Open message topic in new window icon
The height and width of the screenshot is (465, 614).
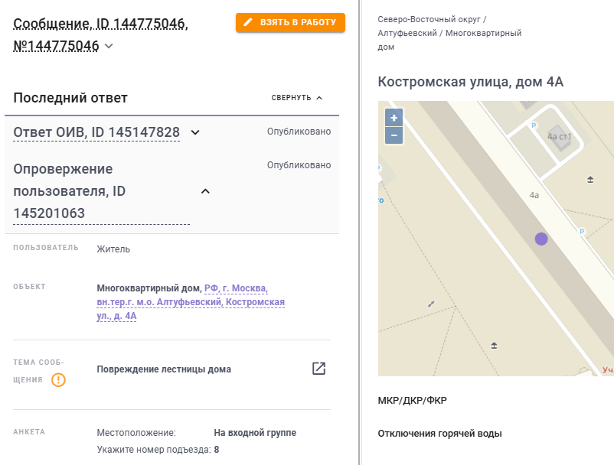[x=318, y=369]
